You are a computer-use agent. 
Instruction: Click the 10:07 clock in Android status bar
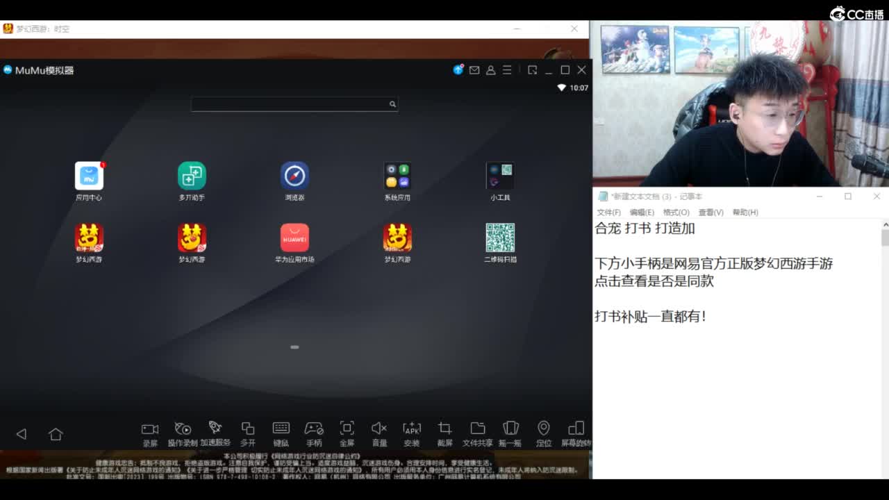(579, 88)
